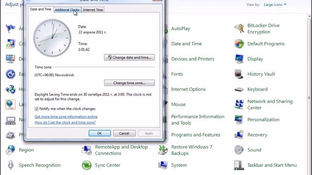
Task: Open the Region globe icon
Action: [11, 150]
